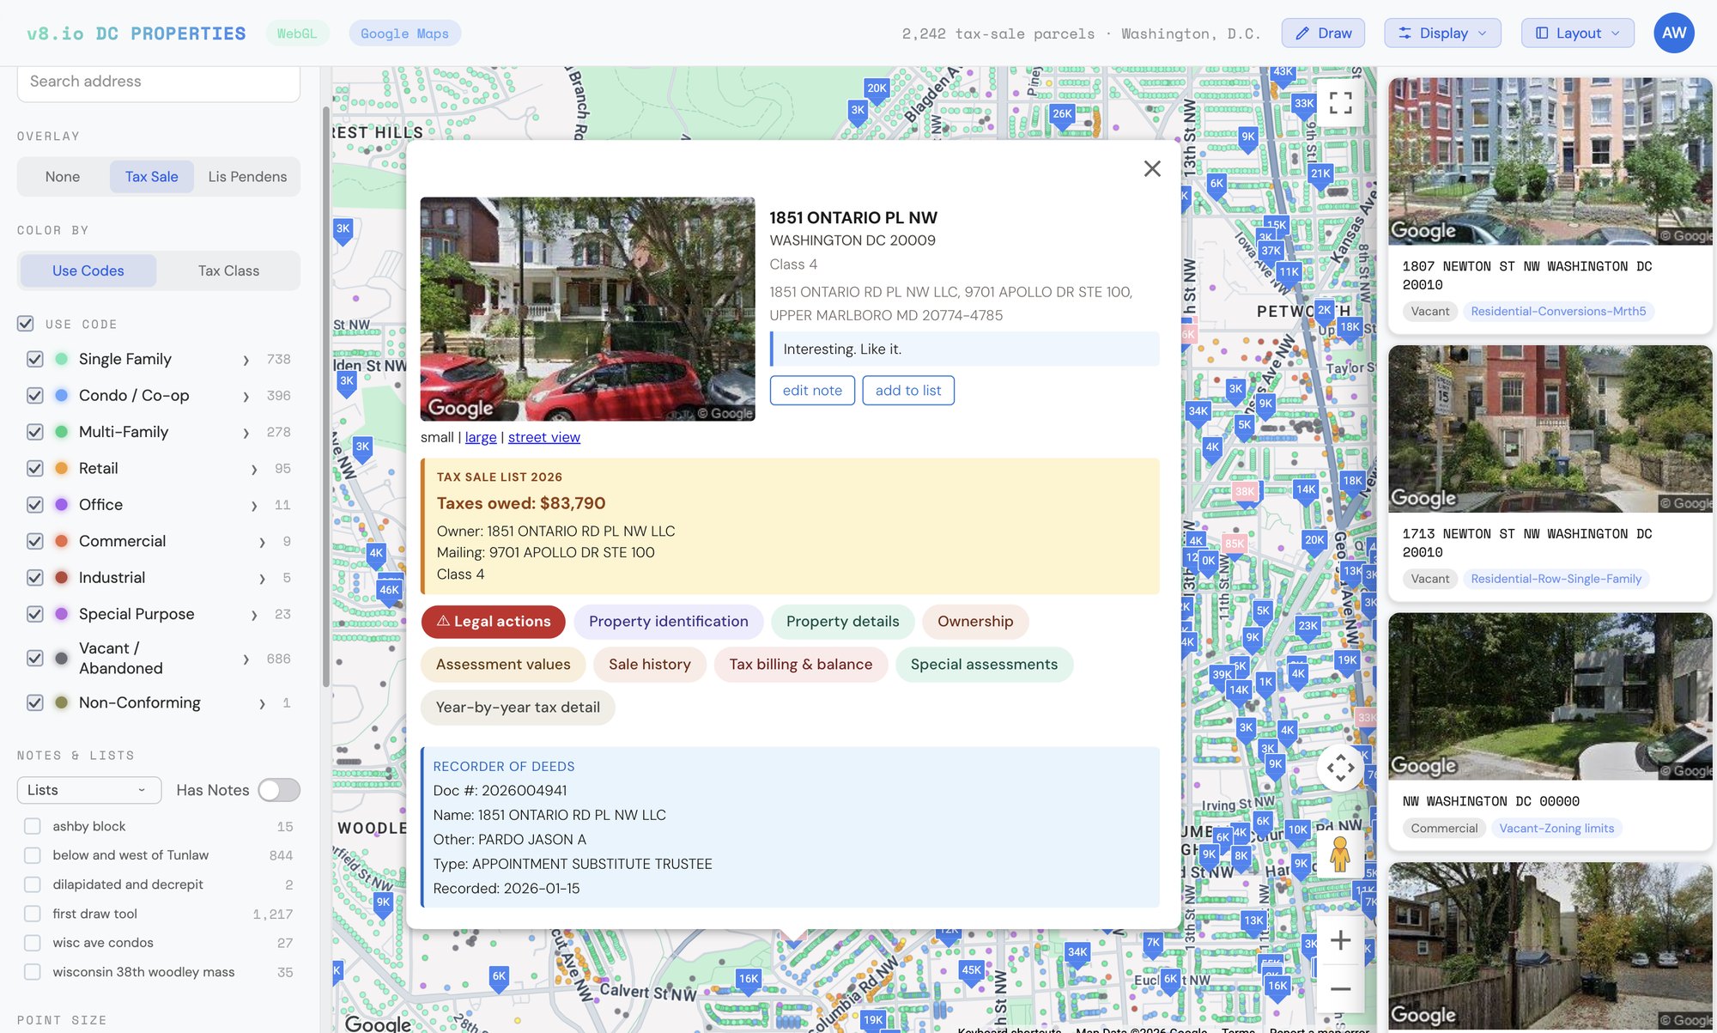Expand the Vacant / Abandoned chevron
Viewport: 1717px width, 1033px height.
click(x=246, y=659)
